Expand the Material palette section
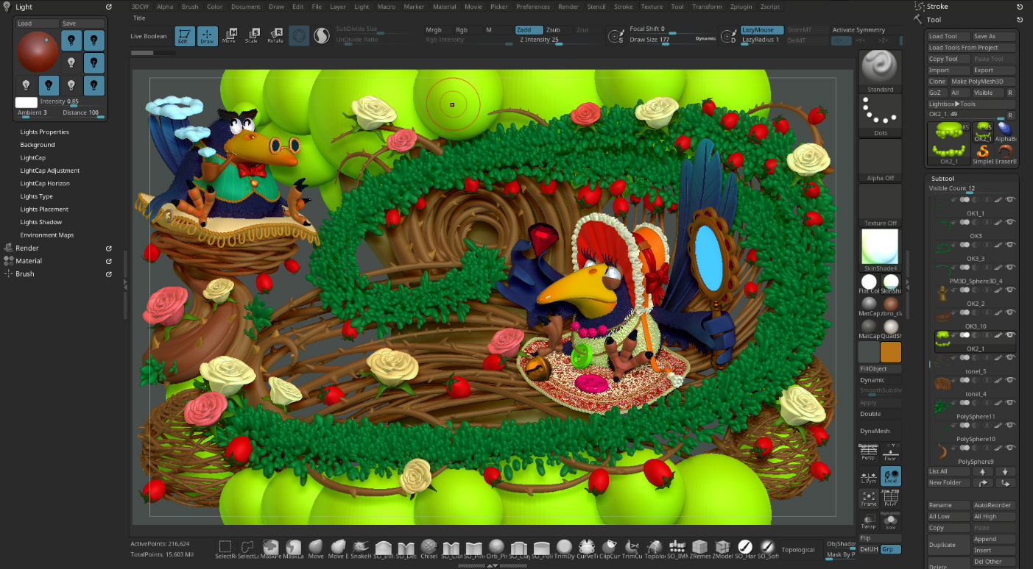This screenshot has width=1033, height=569. tap(29, 261)
